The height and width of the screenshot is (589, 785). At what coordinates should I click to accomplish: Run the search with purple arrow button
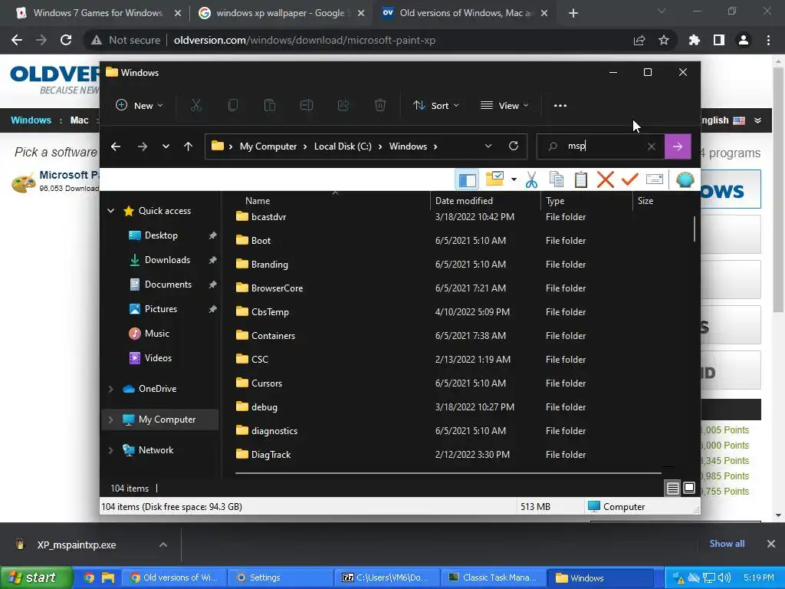pos(678,146)
